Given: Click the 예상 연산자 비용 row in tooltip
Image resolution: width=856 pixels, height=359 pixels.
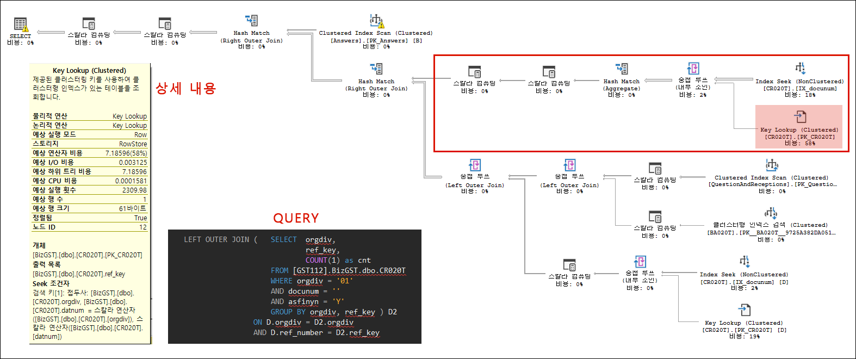Looking at the screenshot, I should (90, 153).
